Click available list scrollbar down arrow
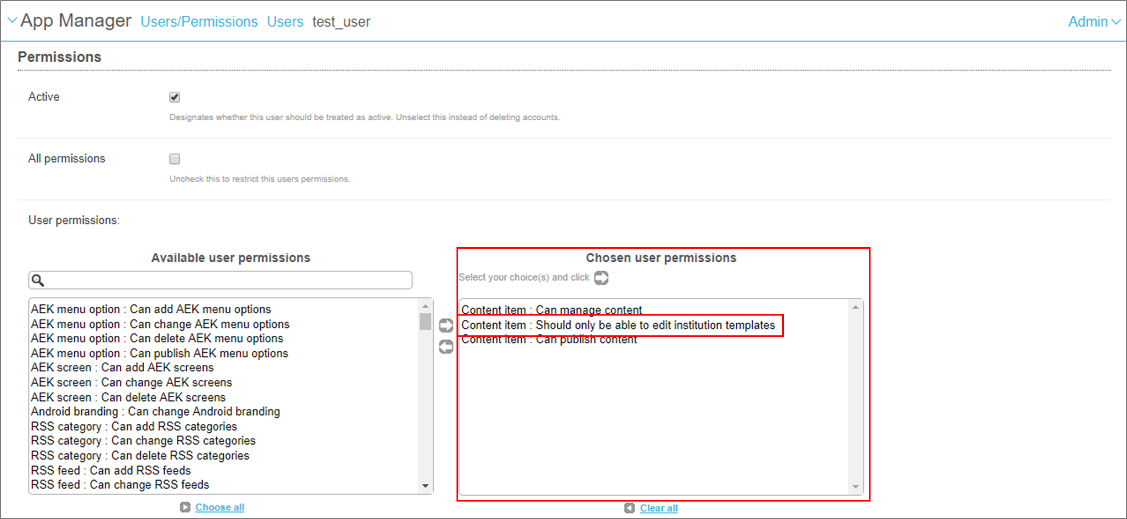 click(x=426, y=486)
